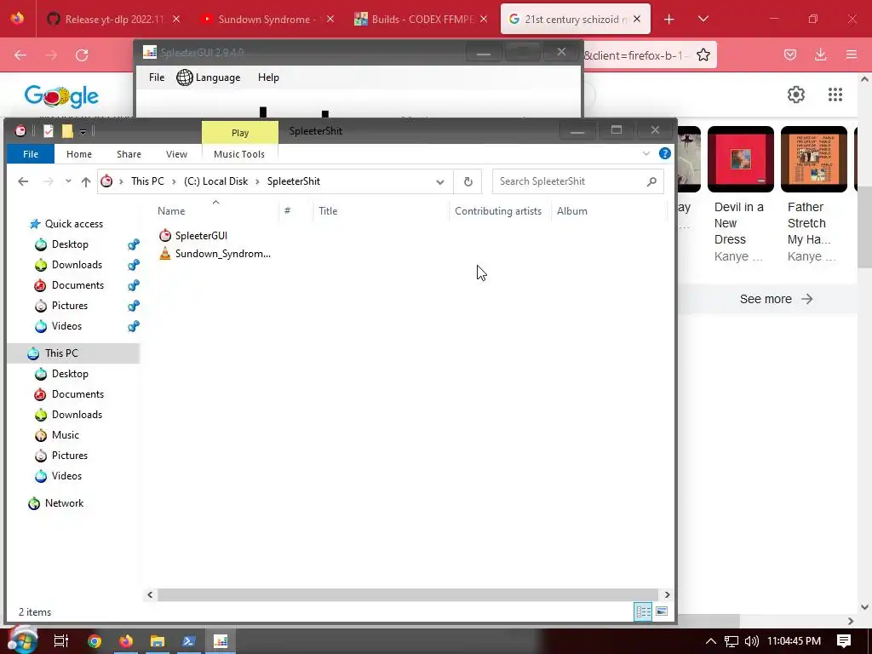Screen dimensions: 872x654
Task: Open SpleeterGUI Language menu
Action: (x=209, y=77)
